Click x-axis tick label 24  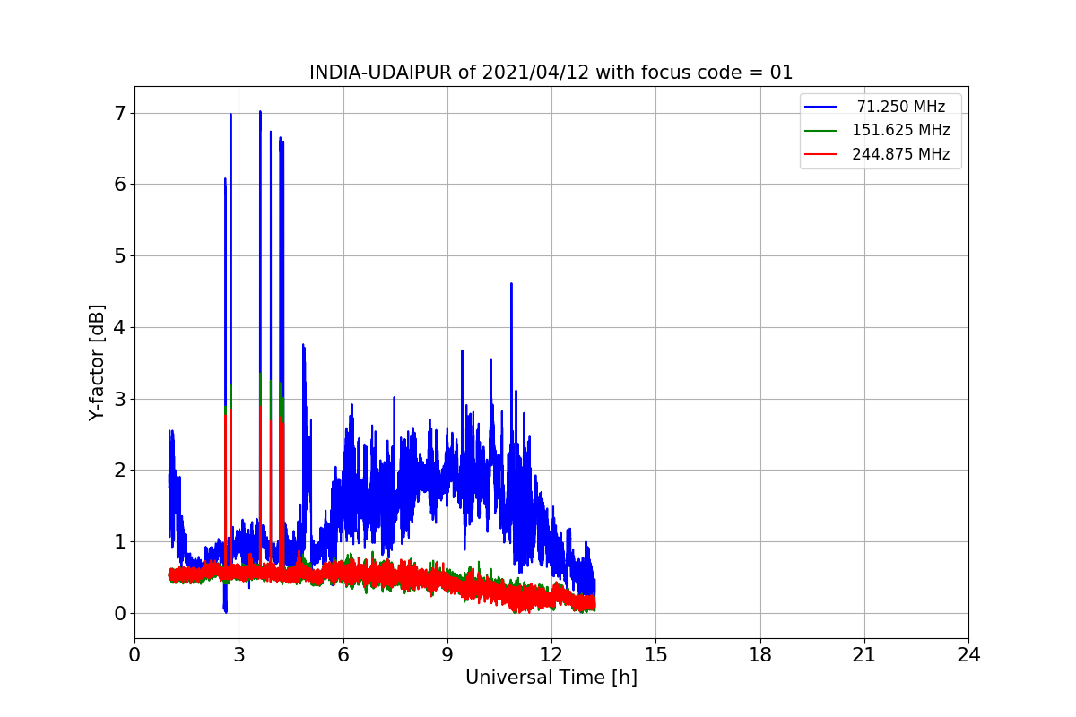(968, 655)
